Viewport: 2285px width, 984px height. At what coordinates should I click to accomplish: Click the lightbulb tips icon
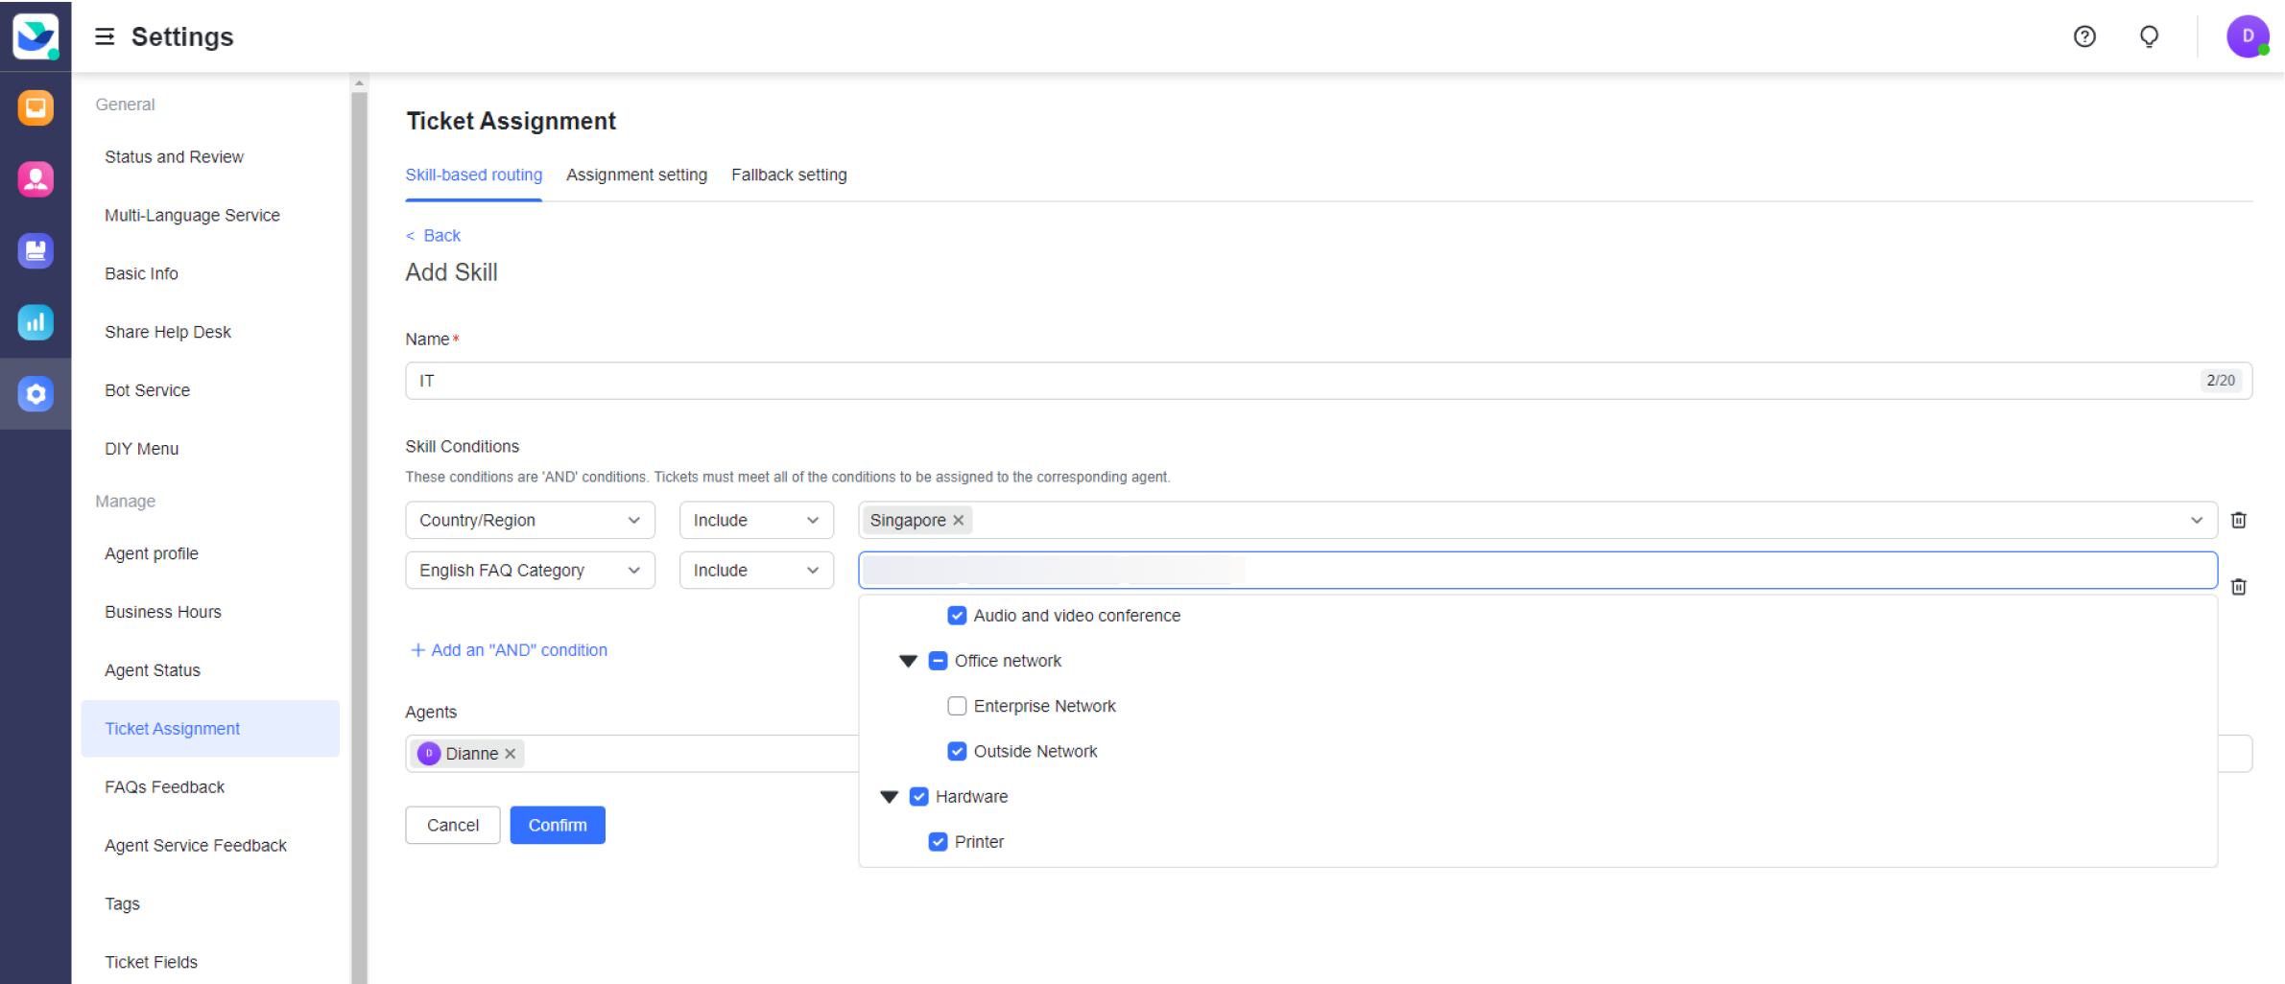click(2149, 36)
